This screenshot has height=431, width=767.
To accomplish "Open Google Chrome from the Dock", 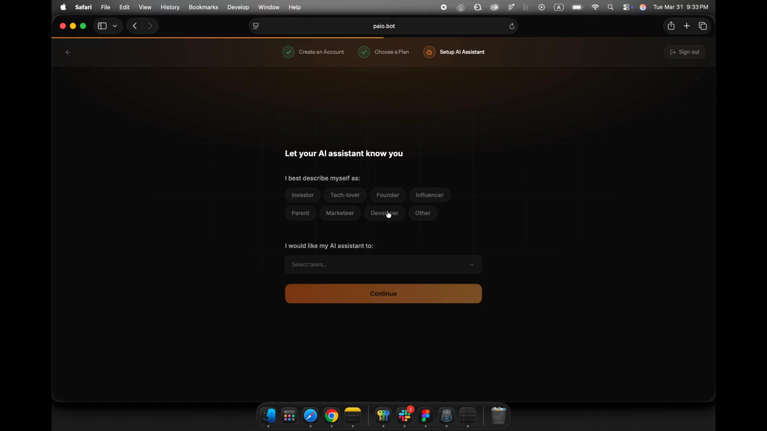I will coord(332,416).
